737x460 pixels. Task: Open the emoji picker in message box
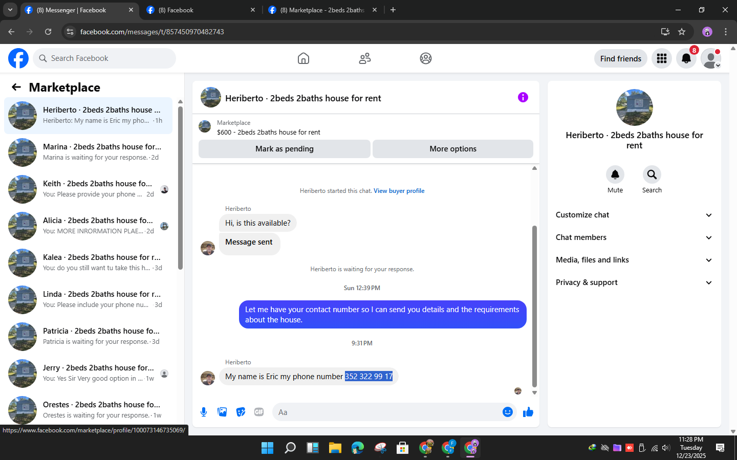[x=507, y=412]
